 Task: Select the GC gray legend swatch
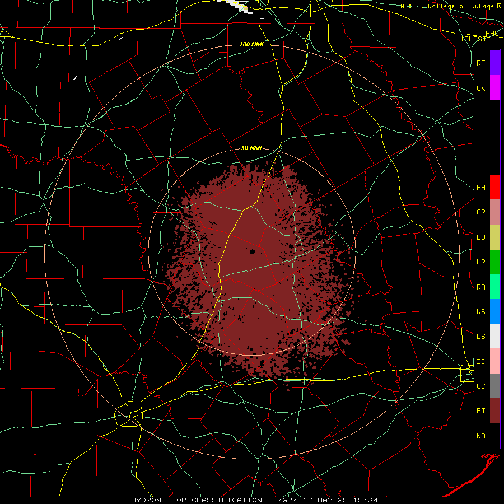coord(494,386)
